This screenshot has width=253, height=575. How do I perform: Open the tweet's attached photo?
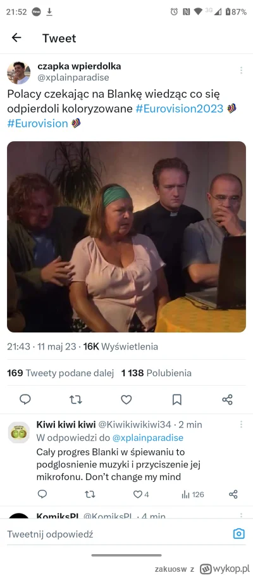(x=126, y=237)
